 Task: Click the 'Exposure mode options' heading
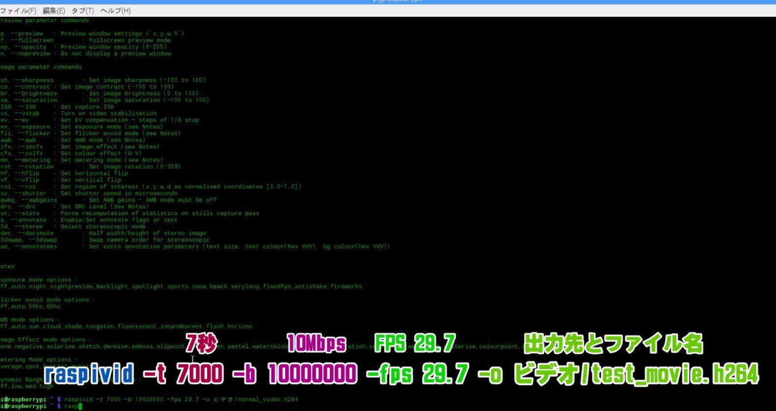click(36, 280)
